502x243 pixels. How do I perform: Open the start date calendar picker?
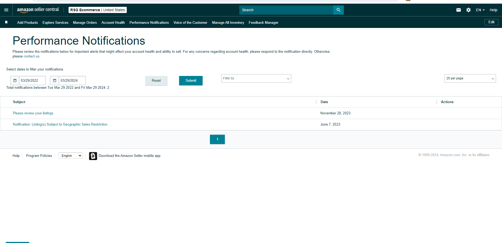pyautogui.click(x=15, y=80)
